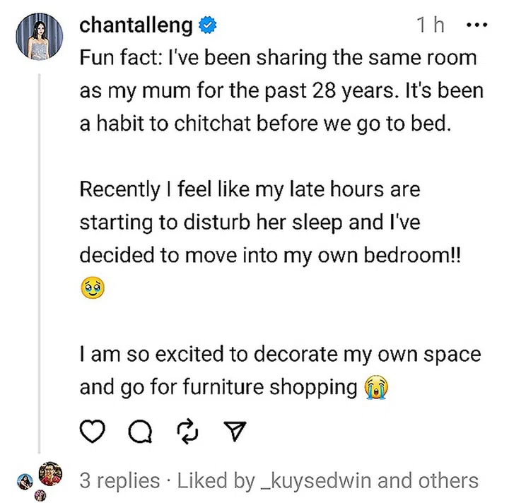Viewport: 509px width, 503px height.
Task: Tap the reply speech bubble icon
Action: point(140,430)
